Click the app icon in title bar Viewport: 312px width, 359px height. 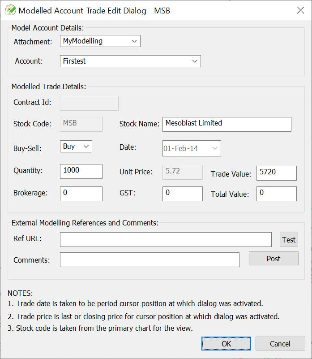[x=11, y=10]
